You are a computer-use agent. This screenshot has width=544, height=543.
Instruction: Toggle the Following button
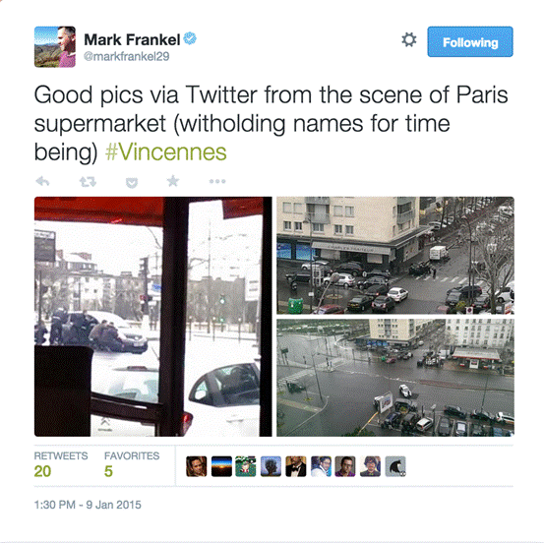point(470,41)
